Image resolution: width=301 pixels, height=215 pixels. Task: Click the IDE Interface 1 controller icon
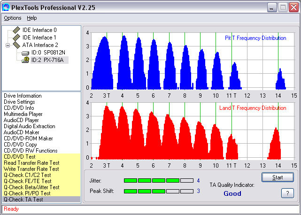click(16, 38)
